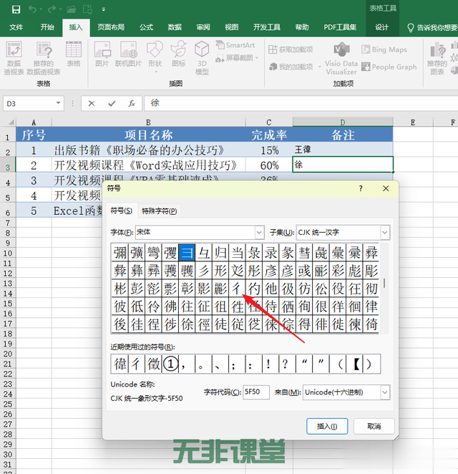Open the File (文件) tab
This screenshot has height=474, width=458.
click(x=16, y=27)
